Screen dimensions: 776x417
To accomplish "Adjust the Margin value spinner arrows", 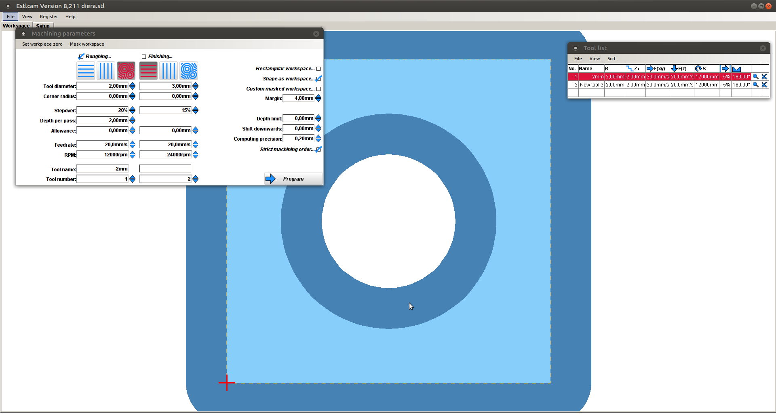I will [x=318, y=98].
